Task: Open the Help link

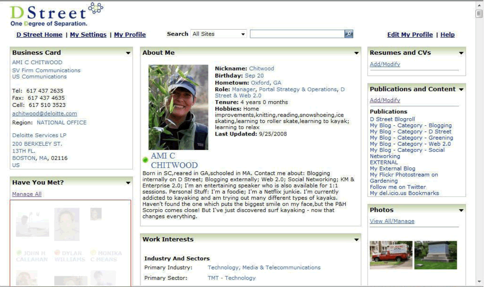Action: (x=447, y=35)
